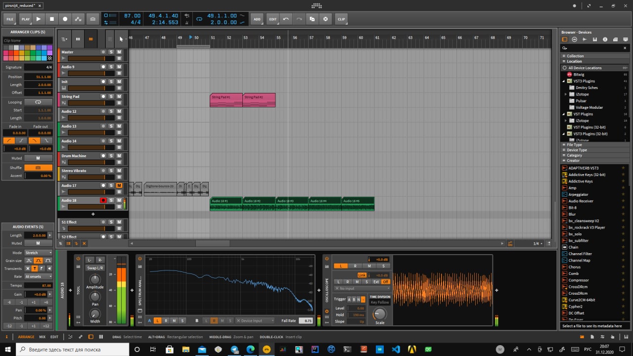Arm global record in transport bar
Screen dimensions: 633x356
click(x=65, y=19)
